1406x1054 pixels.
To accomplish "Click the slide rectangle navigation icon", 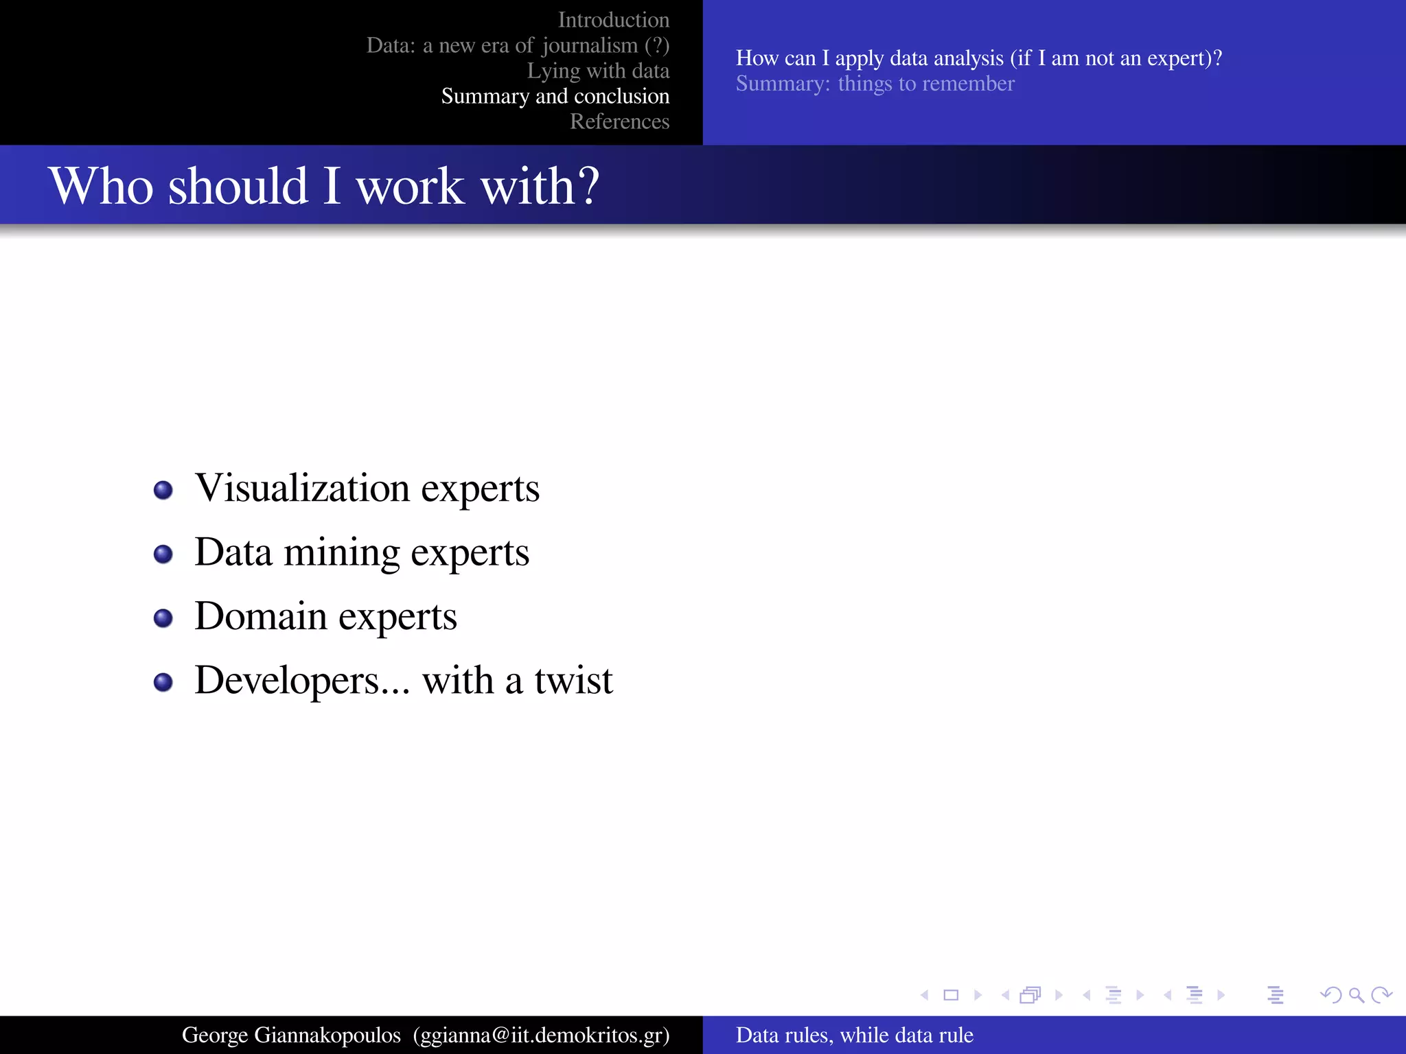I will pyautogui.click(x=951, y=995).
